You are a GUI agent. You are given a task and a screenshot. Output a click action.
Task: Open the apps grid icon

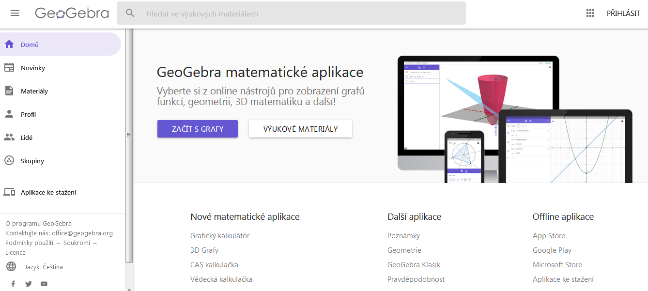click(x=590, y=13)
